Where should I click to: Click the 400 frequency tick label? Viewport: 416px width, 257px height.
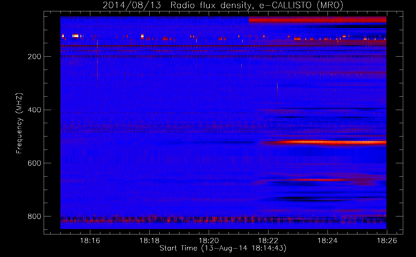[x=34, y=110]
